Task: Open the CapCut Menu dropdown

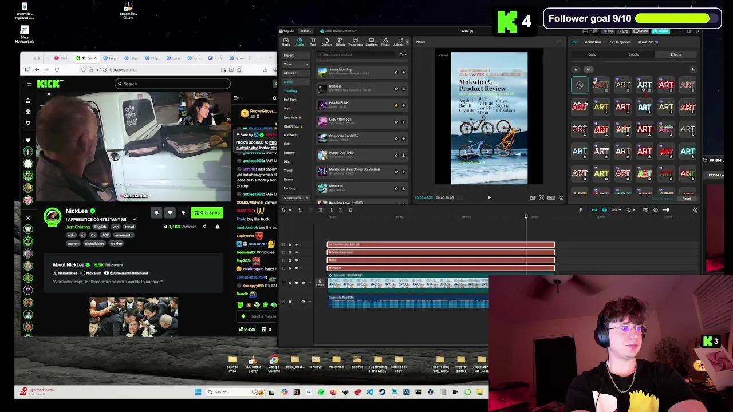Action: click(306, 31)
